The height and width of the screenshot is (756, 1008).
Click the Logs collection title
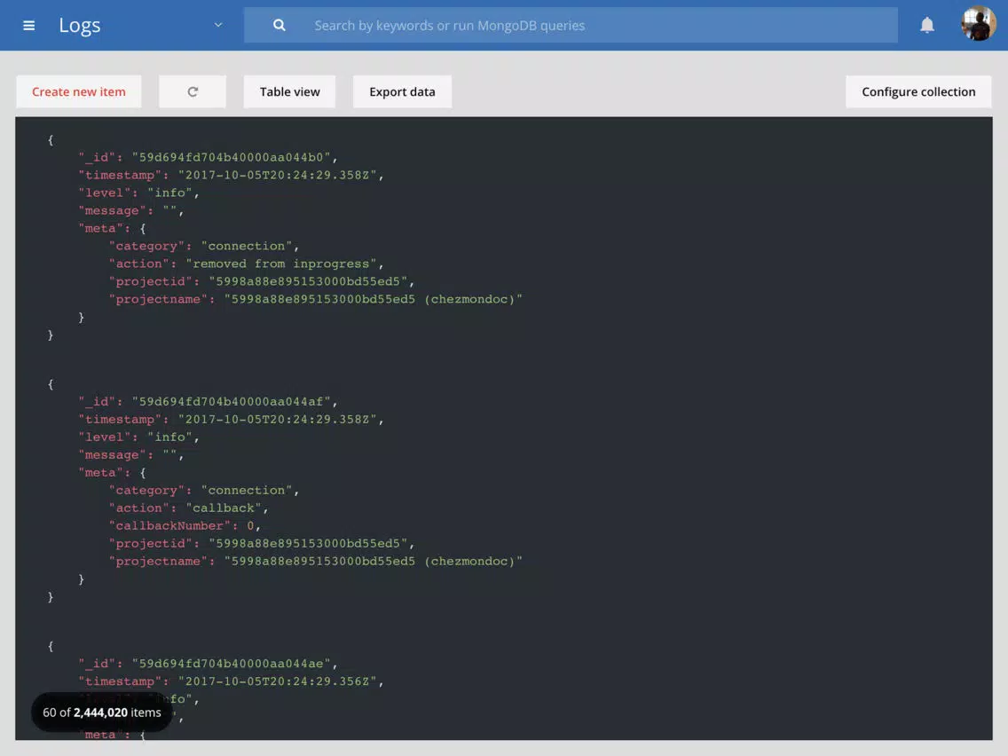tap(80, 25)
